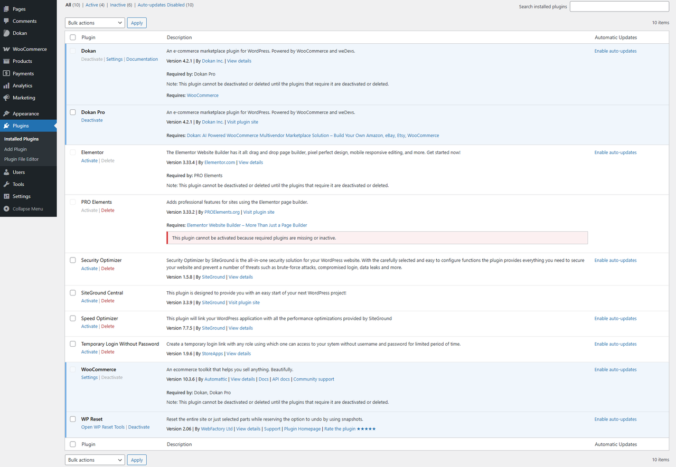
Task: Activate the Security Optimizer plugin
Action: click(x=89, y=269)
